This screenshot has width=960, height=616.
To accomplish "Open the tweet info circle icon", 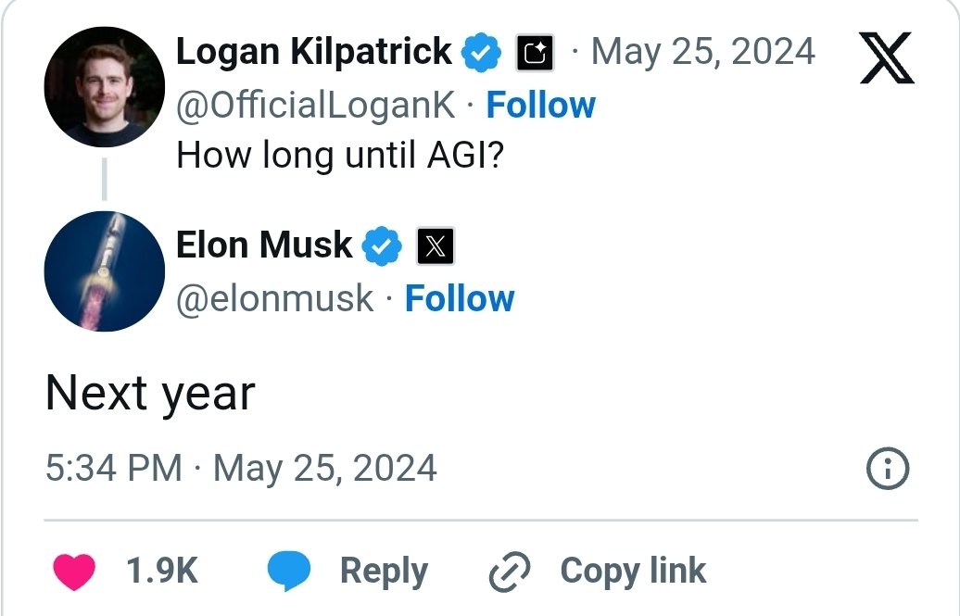I will [x=887, y=470].
